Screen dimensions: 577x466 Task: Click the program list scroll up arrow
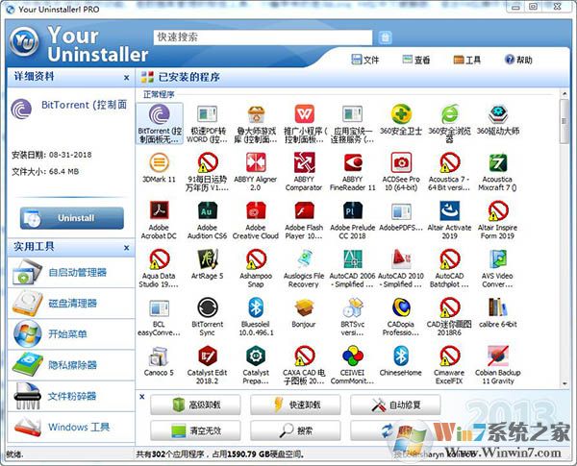click(564, 94)
